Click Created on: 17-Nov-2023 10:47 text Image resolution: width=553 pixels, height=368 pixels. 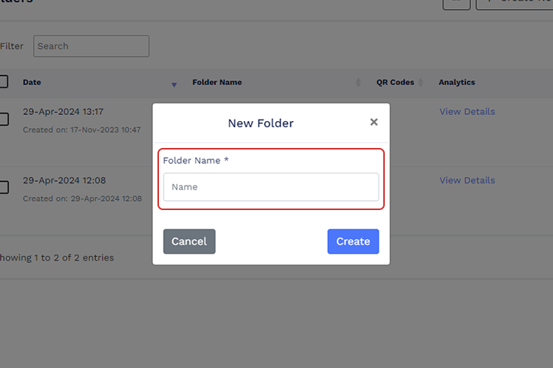tap(82, 130)
